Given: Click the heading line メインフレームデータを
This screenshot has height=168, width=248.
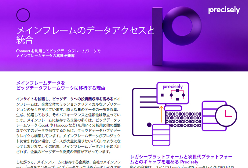Looking at the screenshot, I should click(x=41, y=83).
